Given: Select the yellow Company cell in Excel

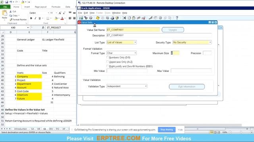Looking at the screenshot, I should coord(29,77).
